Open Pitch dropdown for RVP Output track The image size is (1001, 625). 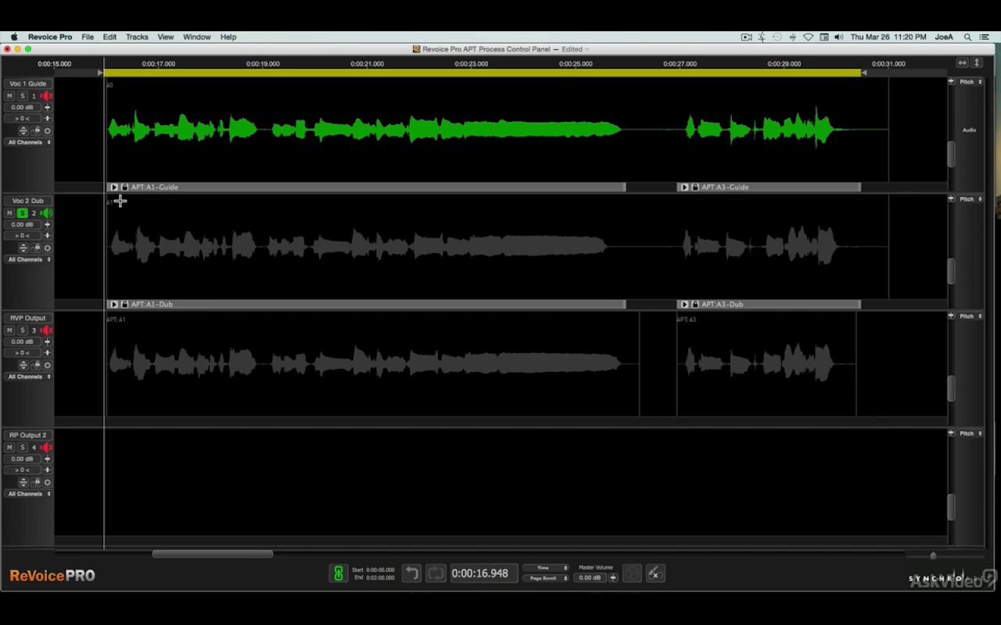970,316
